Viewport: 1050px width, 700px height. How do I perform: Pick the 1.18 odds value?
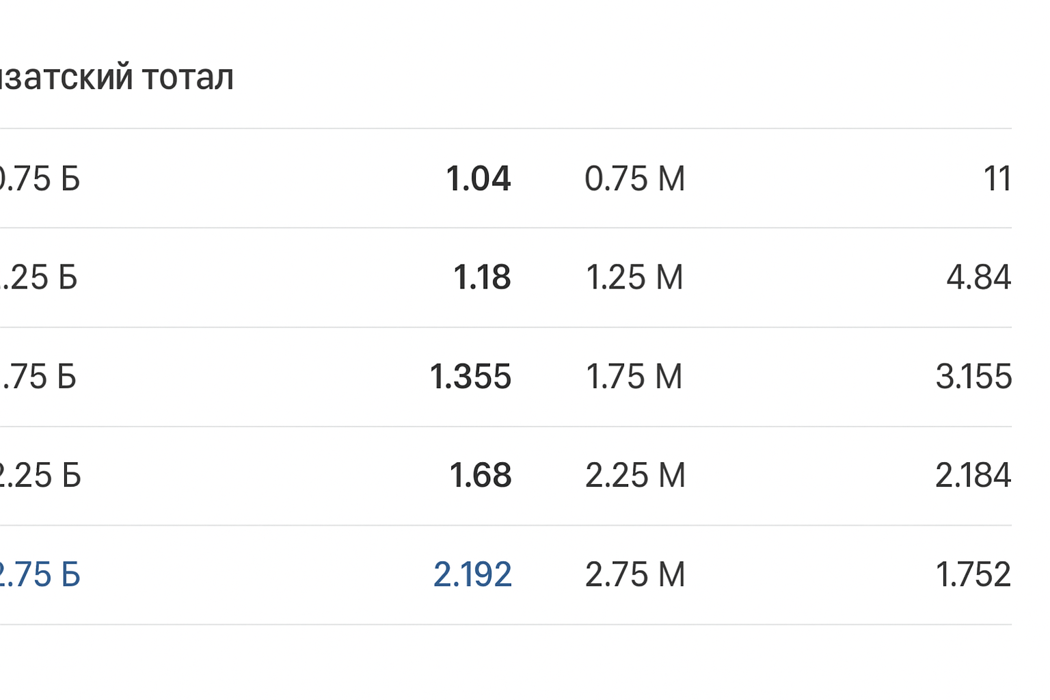pos(481,278)
